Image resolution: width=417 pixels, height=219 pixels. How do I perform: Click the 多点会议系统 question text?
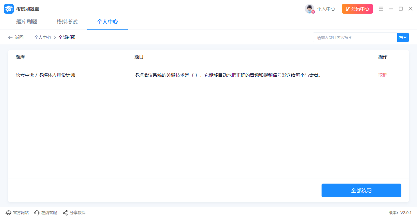point(228,75)
